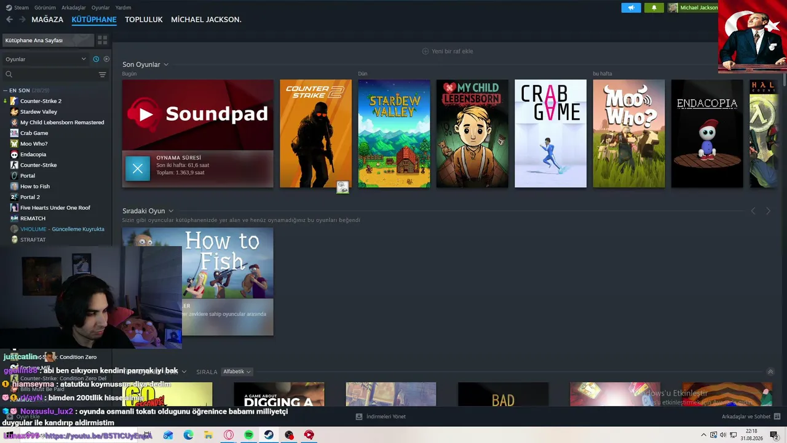The width and height of the screenshot is (787, 443).
Task: Open Spotify from the Windows taskbar
Action: (249, 435)
